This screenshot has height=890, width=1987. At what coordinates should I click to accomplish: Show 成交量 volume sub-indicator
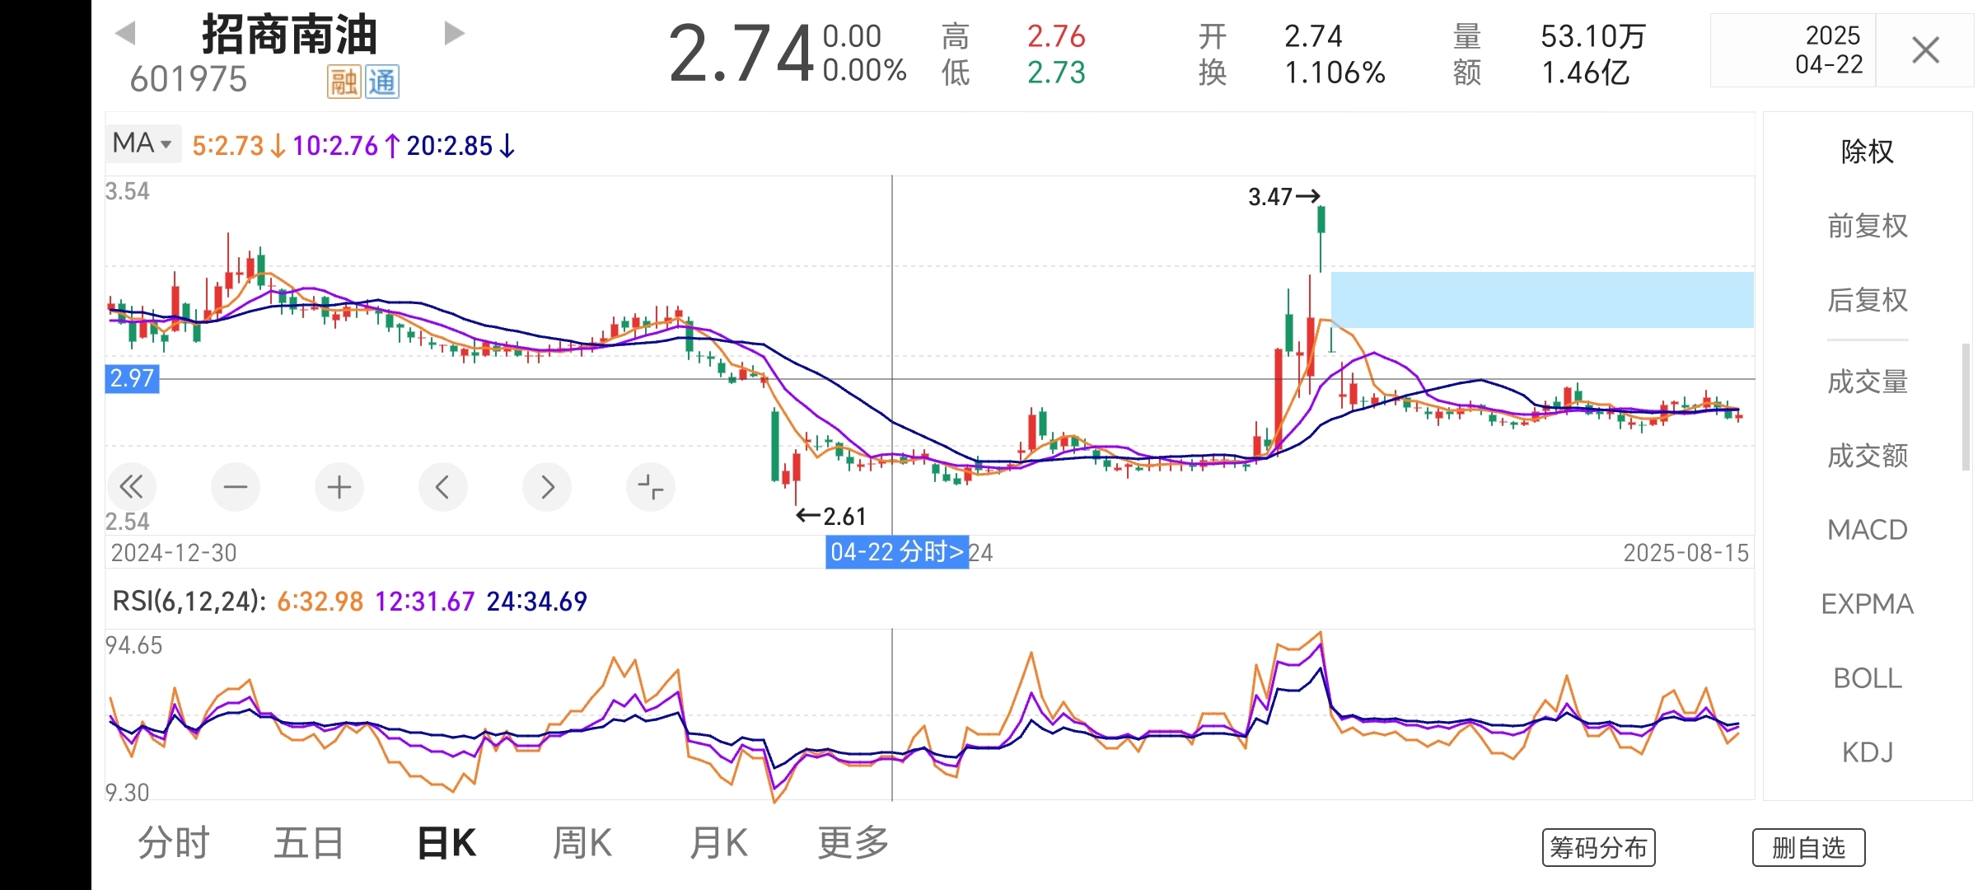click(x=1868, y=382)
